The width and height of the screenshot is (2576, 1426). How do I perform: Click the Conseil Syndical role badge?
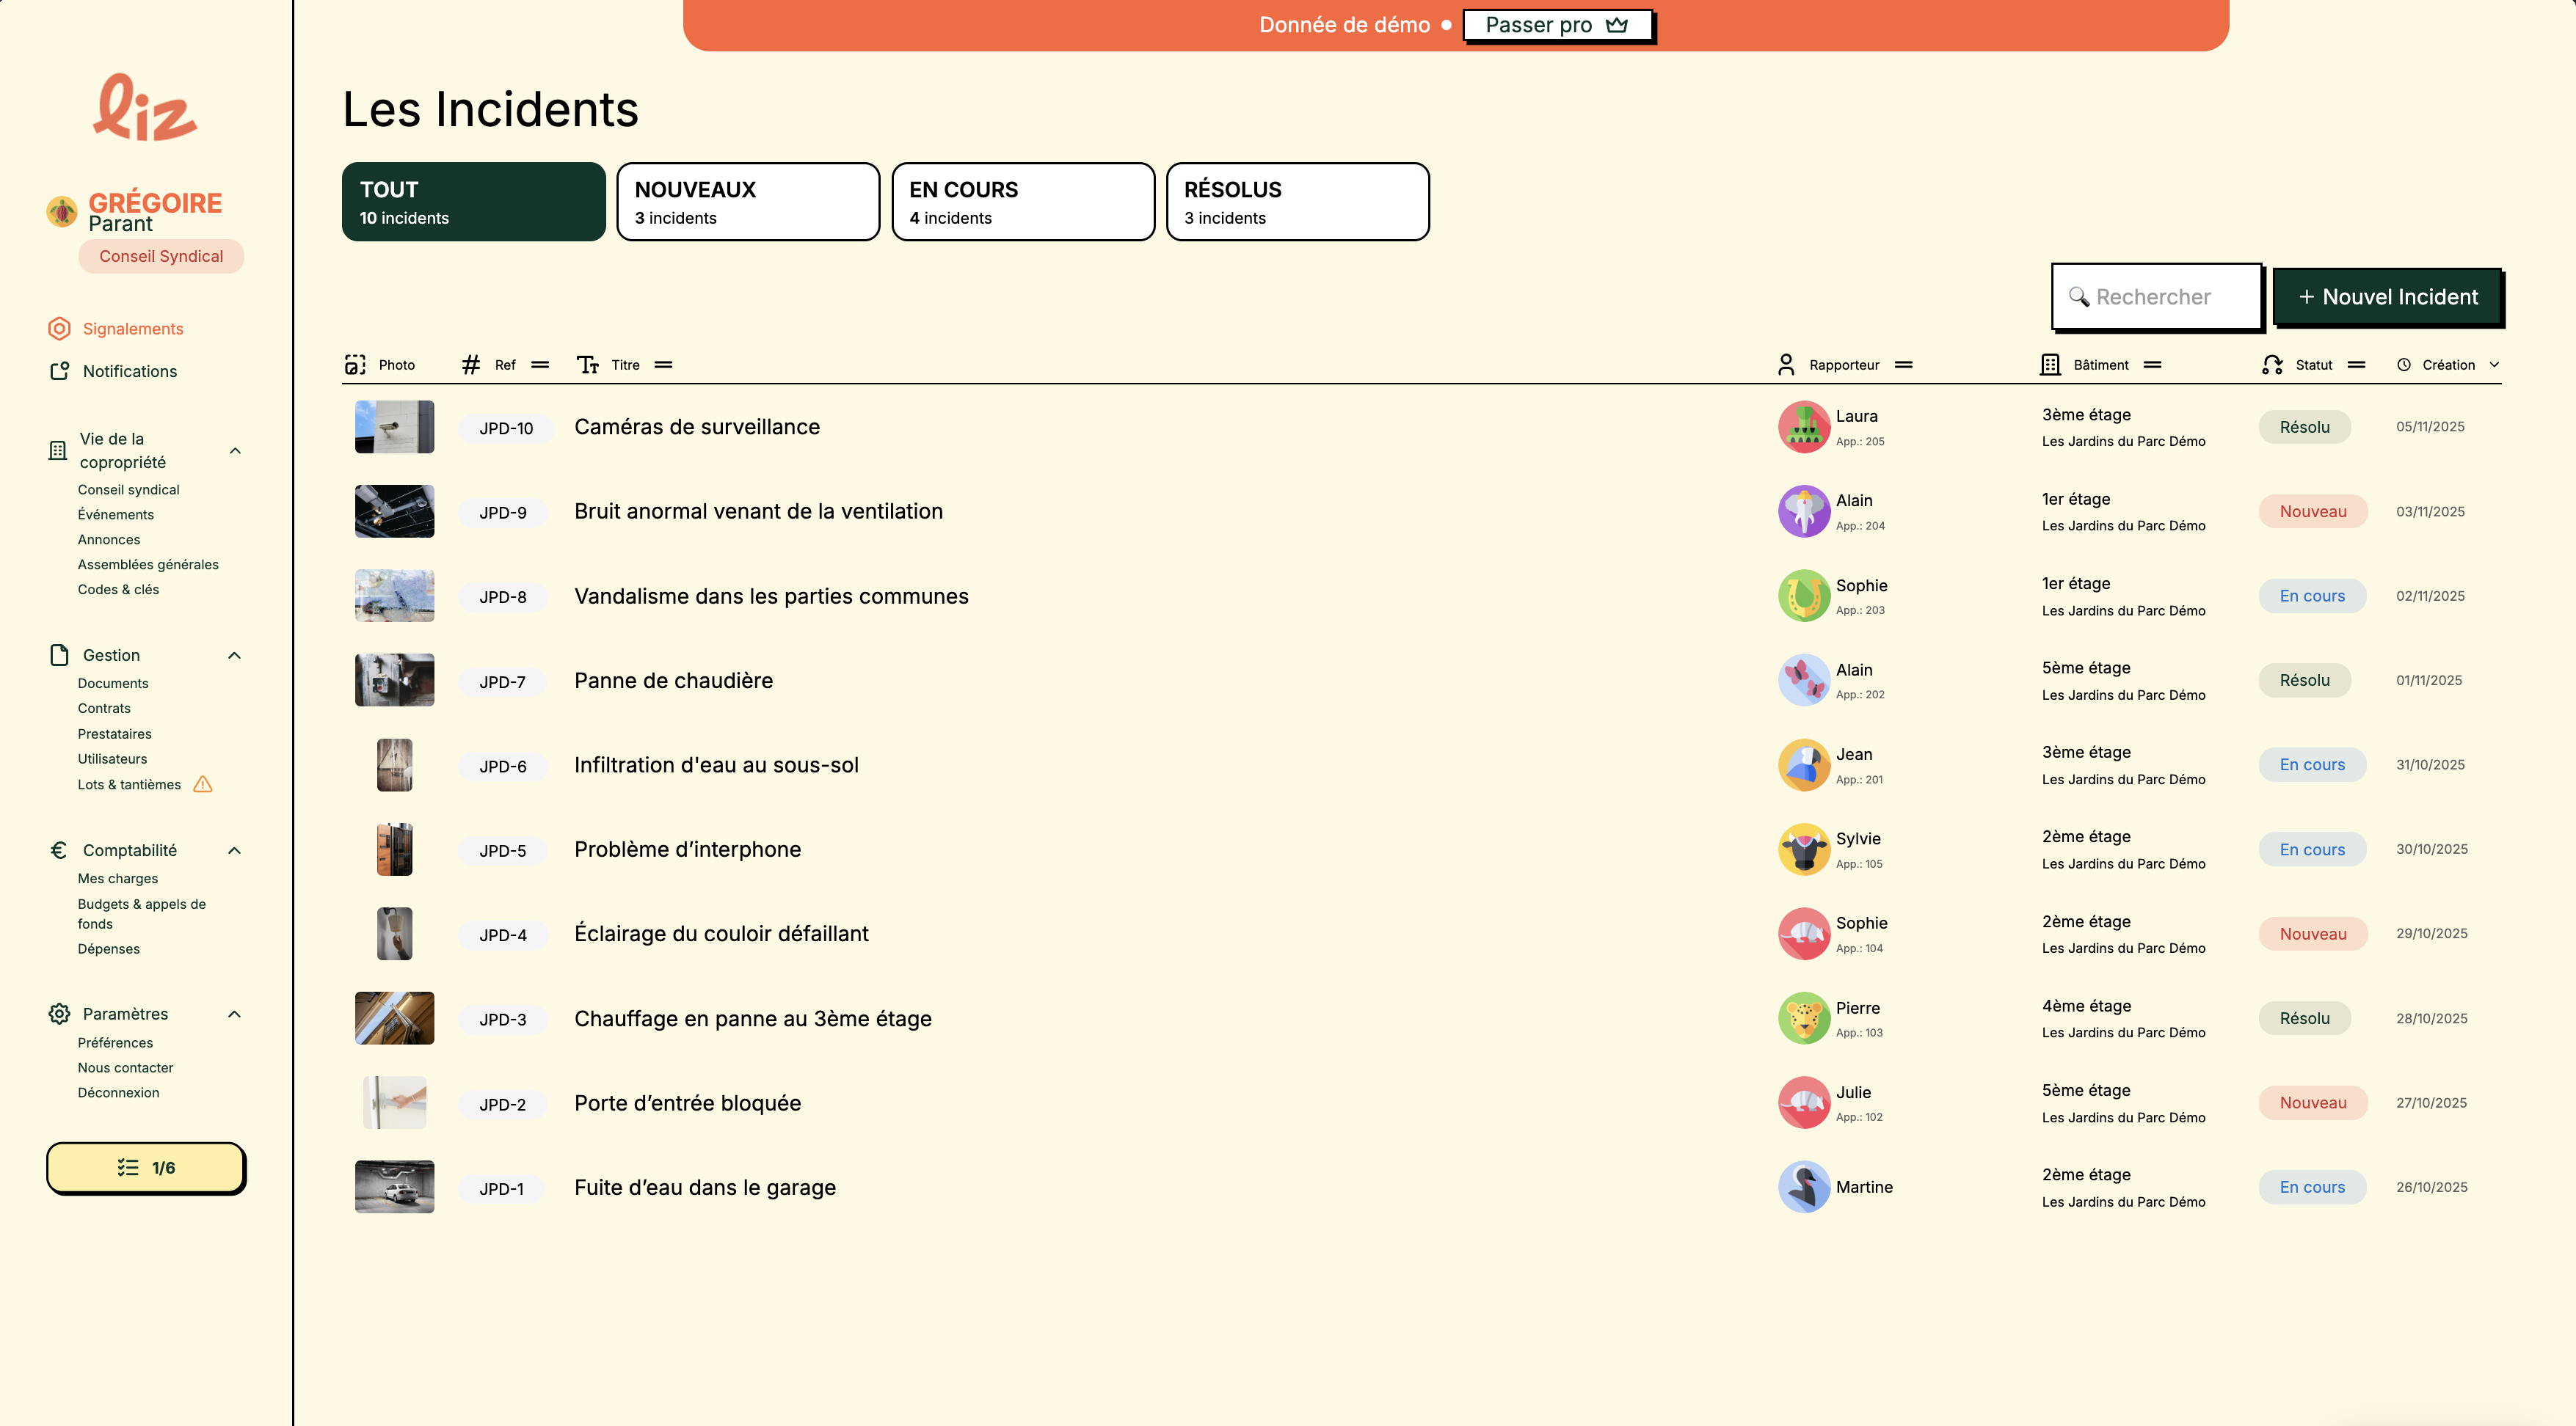point(161,256)
